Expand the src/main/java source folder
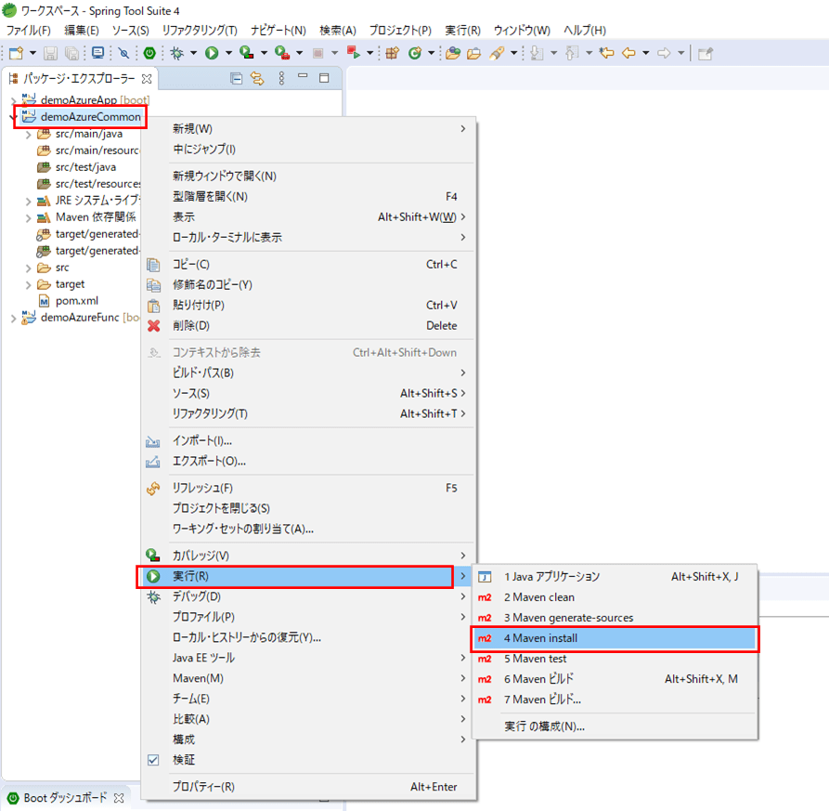829x811 pixels. 29,134
